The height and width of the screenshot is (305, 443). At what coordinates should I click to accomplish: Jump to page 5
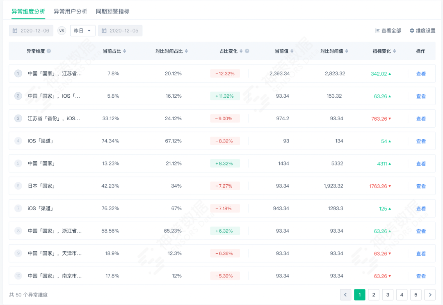tap(416, 295)
